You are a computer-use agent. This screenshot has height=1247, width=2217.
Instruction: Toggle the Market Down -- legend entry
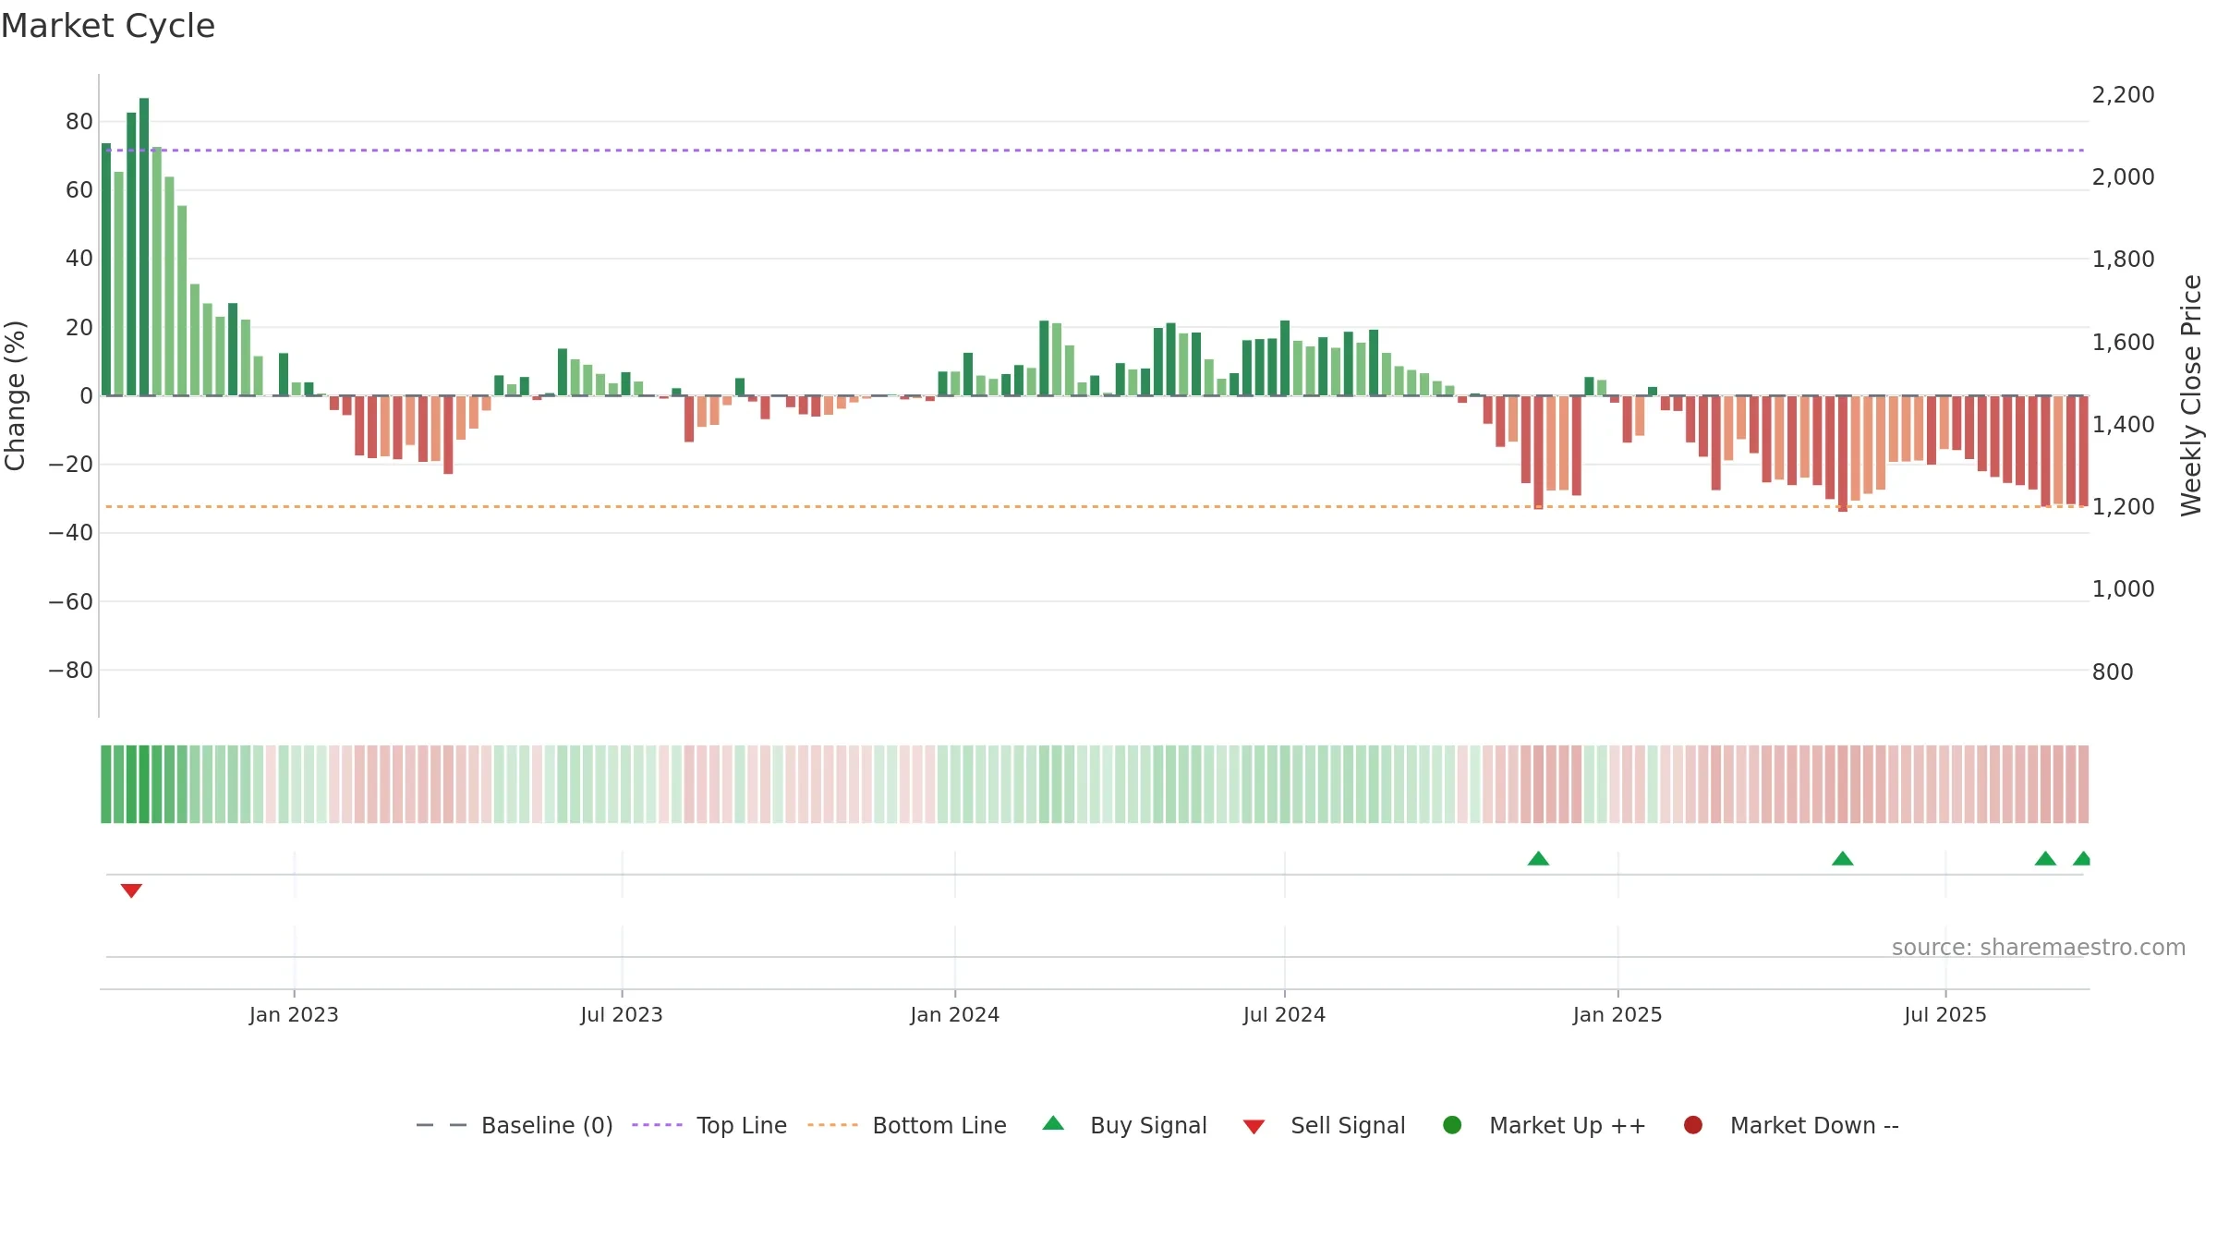(x=1790, y=1125)
